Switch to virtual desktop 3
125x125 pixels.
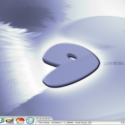pos(43,118)
